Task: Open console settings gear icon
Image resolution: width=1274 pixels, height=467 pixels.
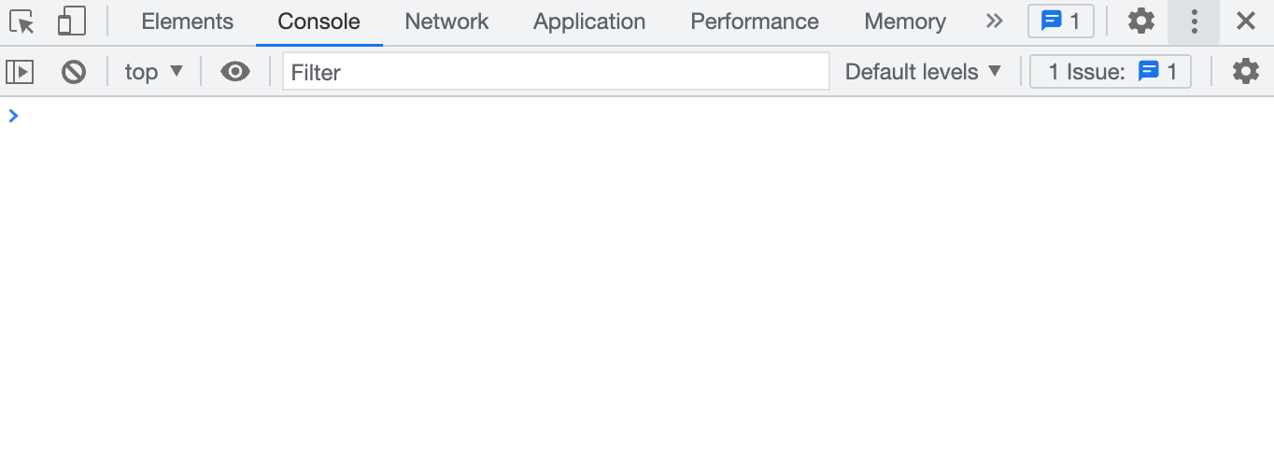Action: click(1246, 72)
